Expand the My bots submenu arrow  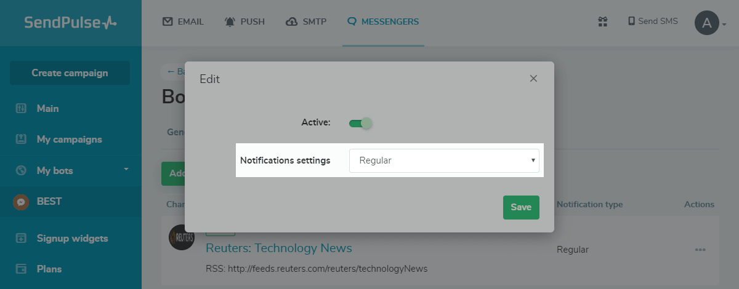[x=126, y=169]
